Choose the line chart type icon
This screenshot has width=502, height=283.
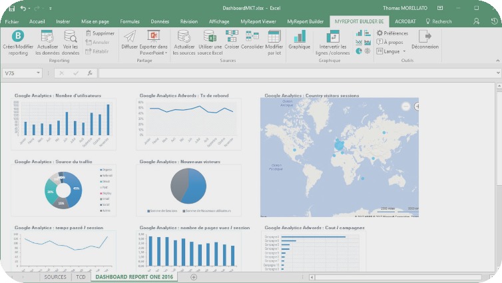pos(359,42)
